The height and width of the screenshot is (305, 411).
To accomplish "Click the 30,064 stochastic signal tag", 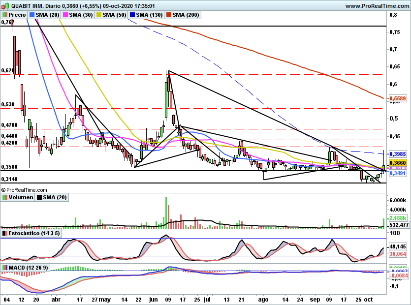I will coord(398,254).
